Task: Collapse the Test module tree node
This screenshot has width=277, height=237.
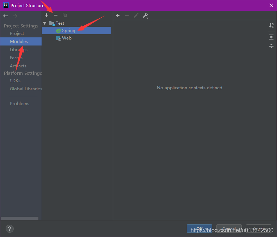Action: (45, 23)
